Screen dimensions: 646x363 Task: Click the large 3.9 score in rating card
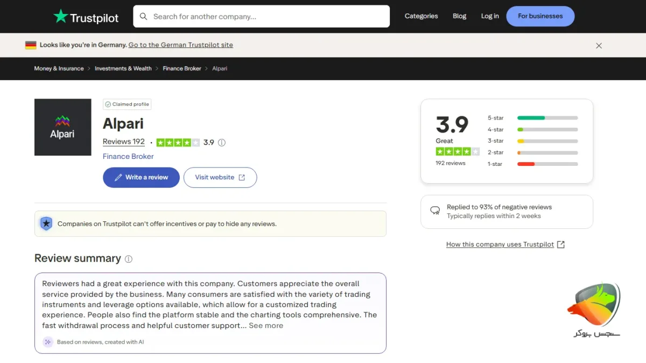click(x=452, y=124)
